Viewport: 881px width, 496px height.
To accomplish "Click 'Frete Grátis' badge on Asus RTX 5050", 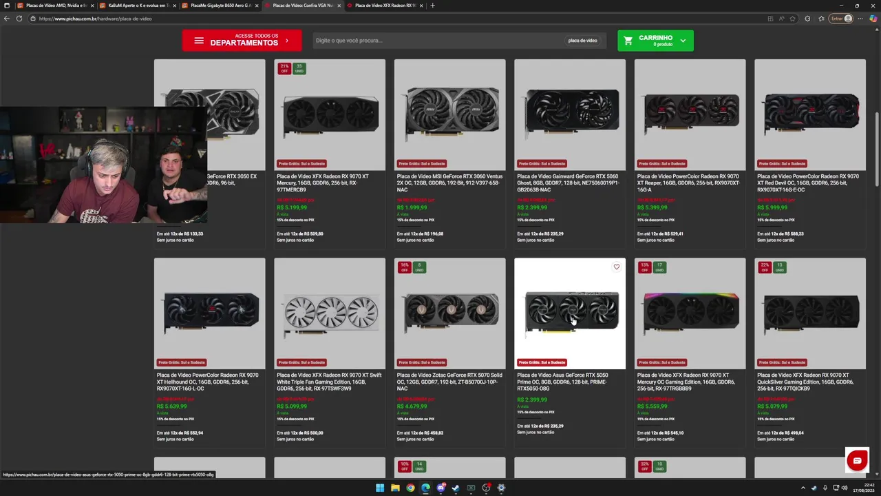I will [x=542, y=362].
